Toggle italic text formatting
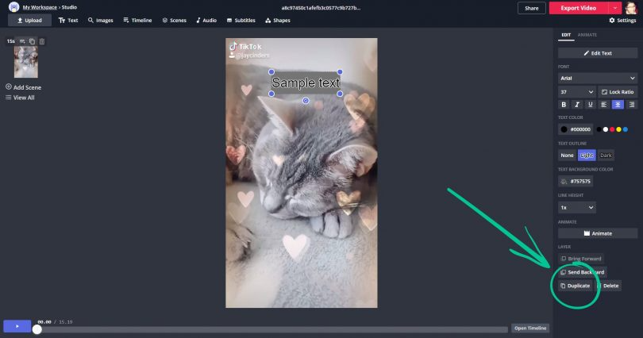Image resolution: width=643 pixels, height=338 pixels. (x=577, y=104)
